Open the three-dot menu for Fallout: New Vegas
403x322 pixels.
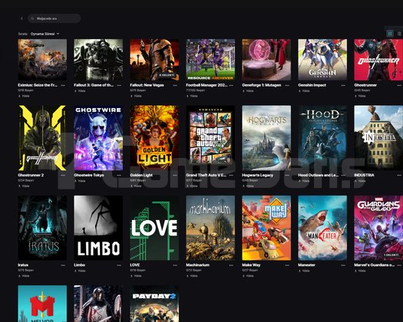[x=175, y=85]
